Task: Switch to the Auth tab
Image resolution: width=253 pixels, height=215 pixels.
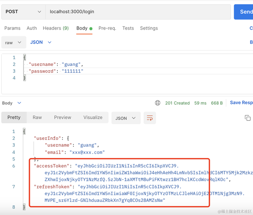Action: coord(32,28)
